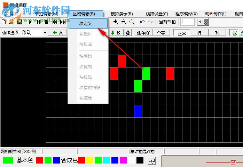Click the New file icon
Viewport: 243px width, 167px height.
tap(4, 22)
